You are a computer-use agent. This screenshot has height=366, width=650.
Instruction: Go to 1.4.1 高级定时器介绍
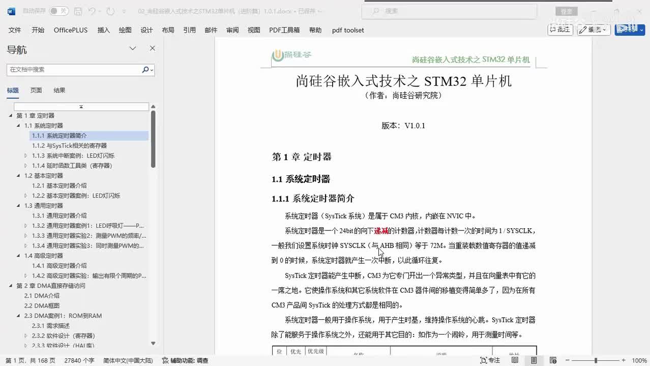click(60, 266)
